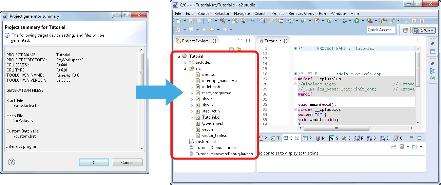Select vector_table.c in Project Explorer

tap(214, 136)
